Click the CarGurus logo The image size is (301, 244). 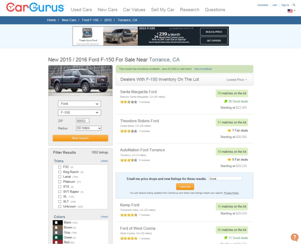[33, 7]
